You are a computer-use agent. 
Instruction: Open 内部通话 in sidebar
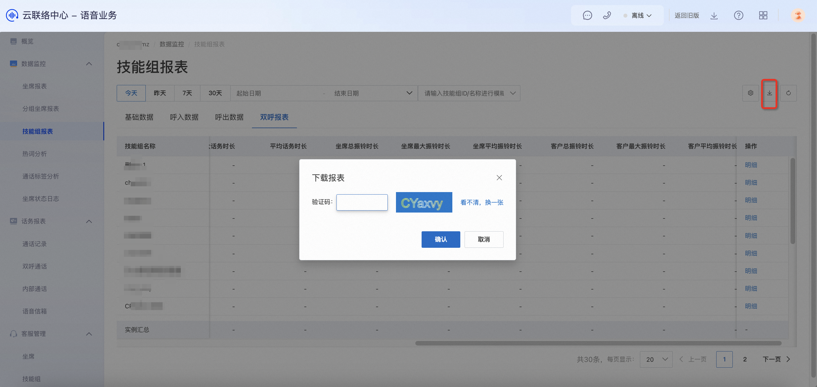click(34, 289)
